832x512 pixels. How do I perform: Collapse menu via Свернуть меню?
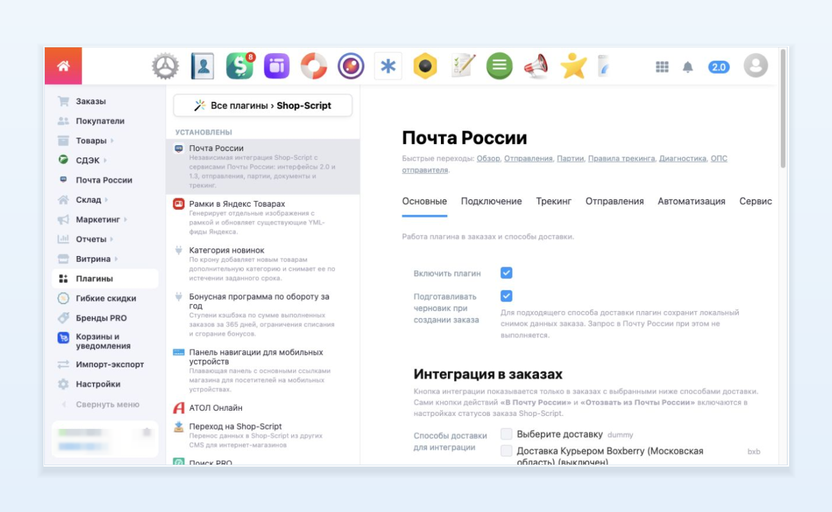100,404
